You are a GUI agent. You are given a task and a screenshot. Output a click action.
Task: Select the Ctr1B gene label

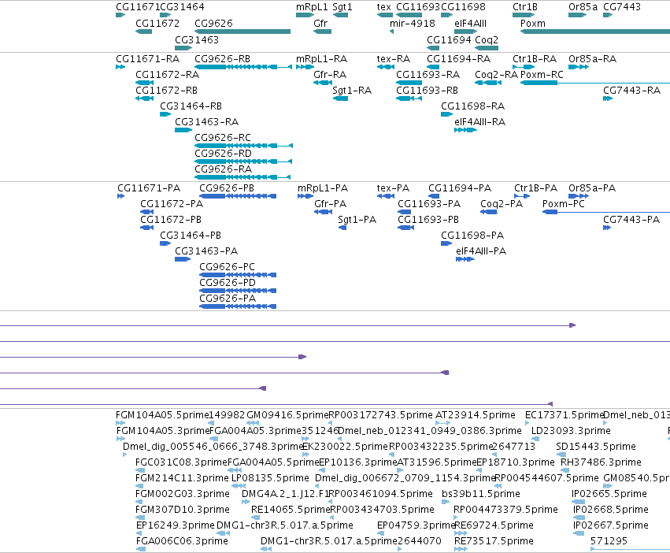click(x=525, y=7)
